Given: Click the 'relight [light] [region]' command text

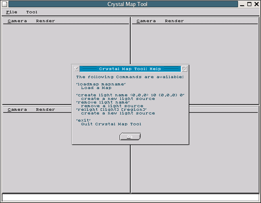Looking at the screenshot, I should tap(111, 110).
